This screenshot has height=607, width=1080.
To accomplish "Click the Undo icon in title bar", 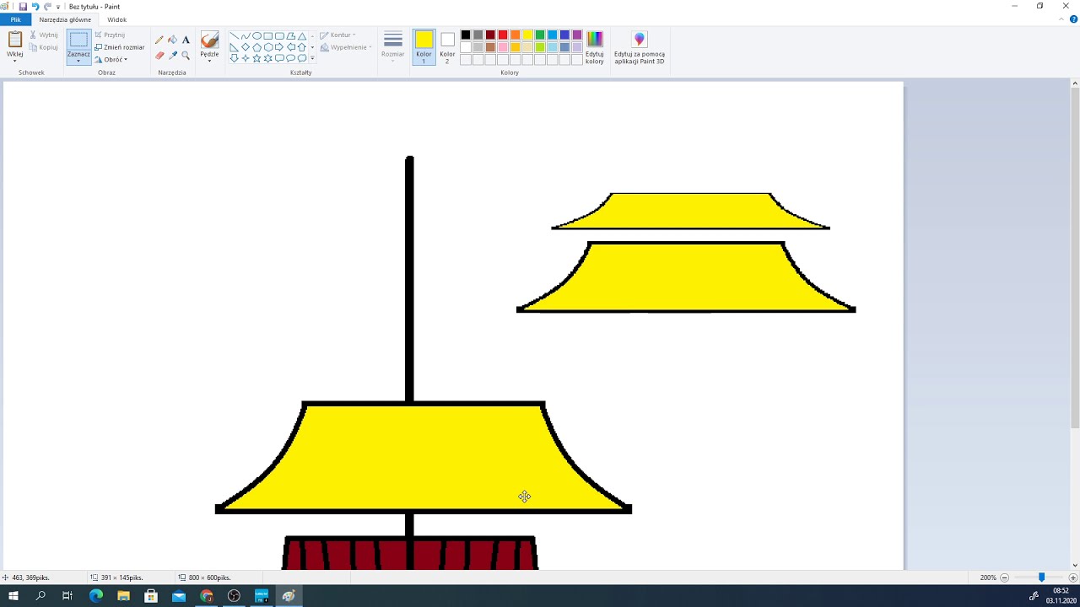I will tap(35, 6).
